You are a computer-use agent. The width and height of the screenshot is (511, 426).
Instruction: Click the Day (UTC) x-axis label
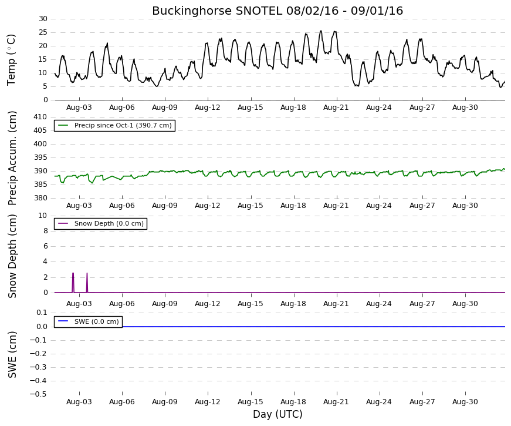278,414
